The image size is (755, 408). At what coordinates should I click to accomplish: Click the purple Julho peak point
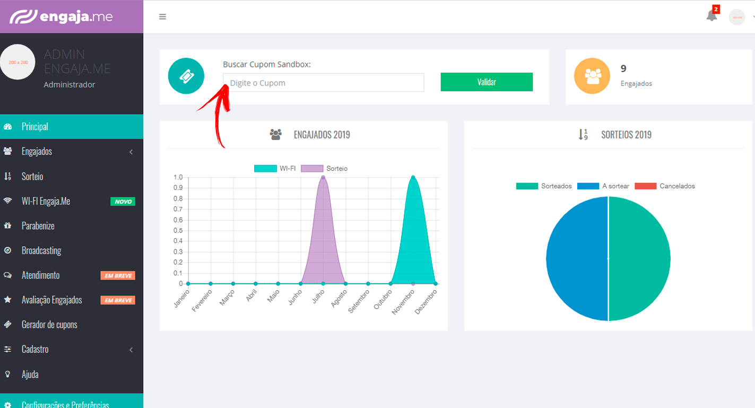(x=323, y=177)
